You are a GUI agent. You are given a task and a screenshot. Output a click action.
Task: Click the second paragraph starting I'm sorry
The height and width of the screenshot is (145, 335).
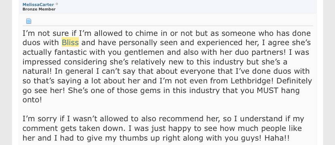click(163, 128)
